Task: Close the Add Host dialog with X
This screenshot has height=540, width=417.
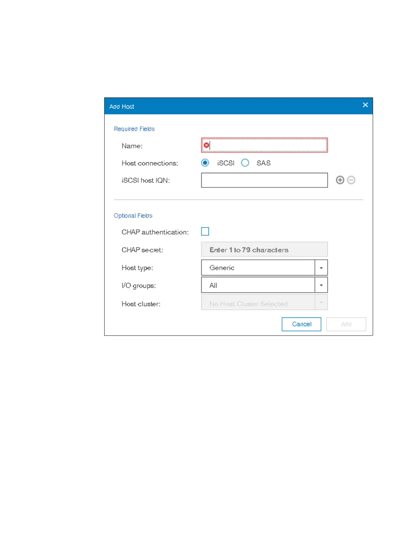Action: [365, 105]
